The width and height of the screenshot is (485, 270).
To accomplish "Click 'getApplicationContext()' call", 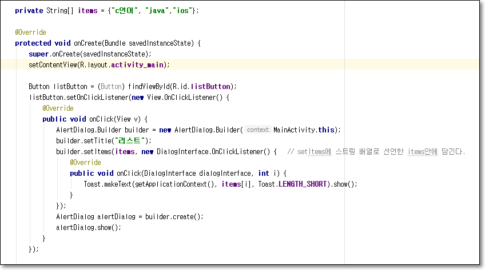I will tap(175, 184).
